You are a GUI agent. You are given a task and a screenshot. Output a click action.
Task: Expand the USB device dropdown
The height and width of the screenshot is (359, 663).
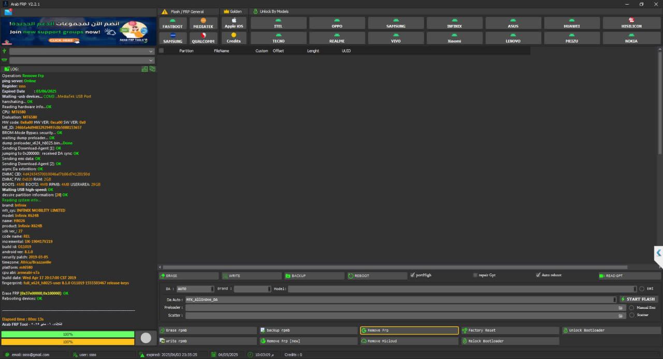(x=82, y=51)
